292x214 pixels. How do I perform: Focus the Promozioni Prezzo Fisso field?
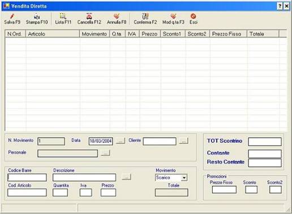pyautogui.click(x=224, y=190)
